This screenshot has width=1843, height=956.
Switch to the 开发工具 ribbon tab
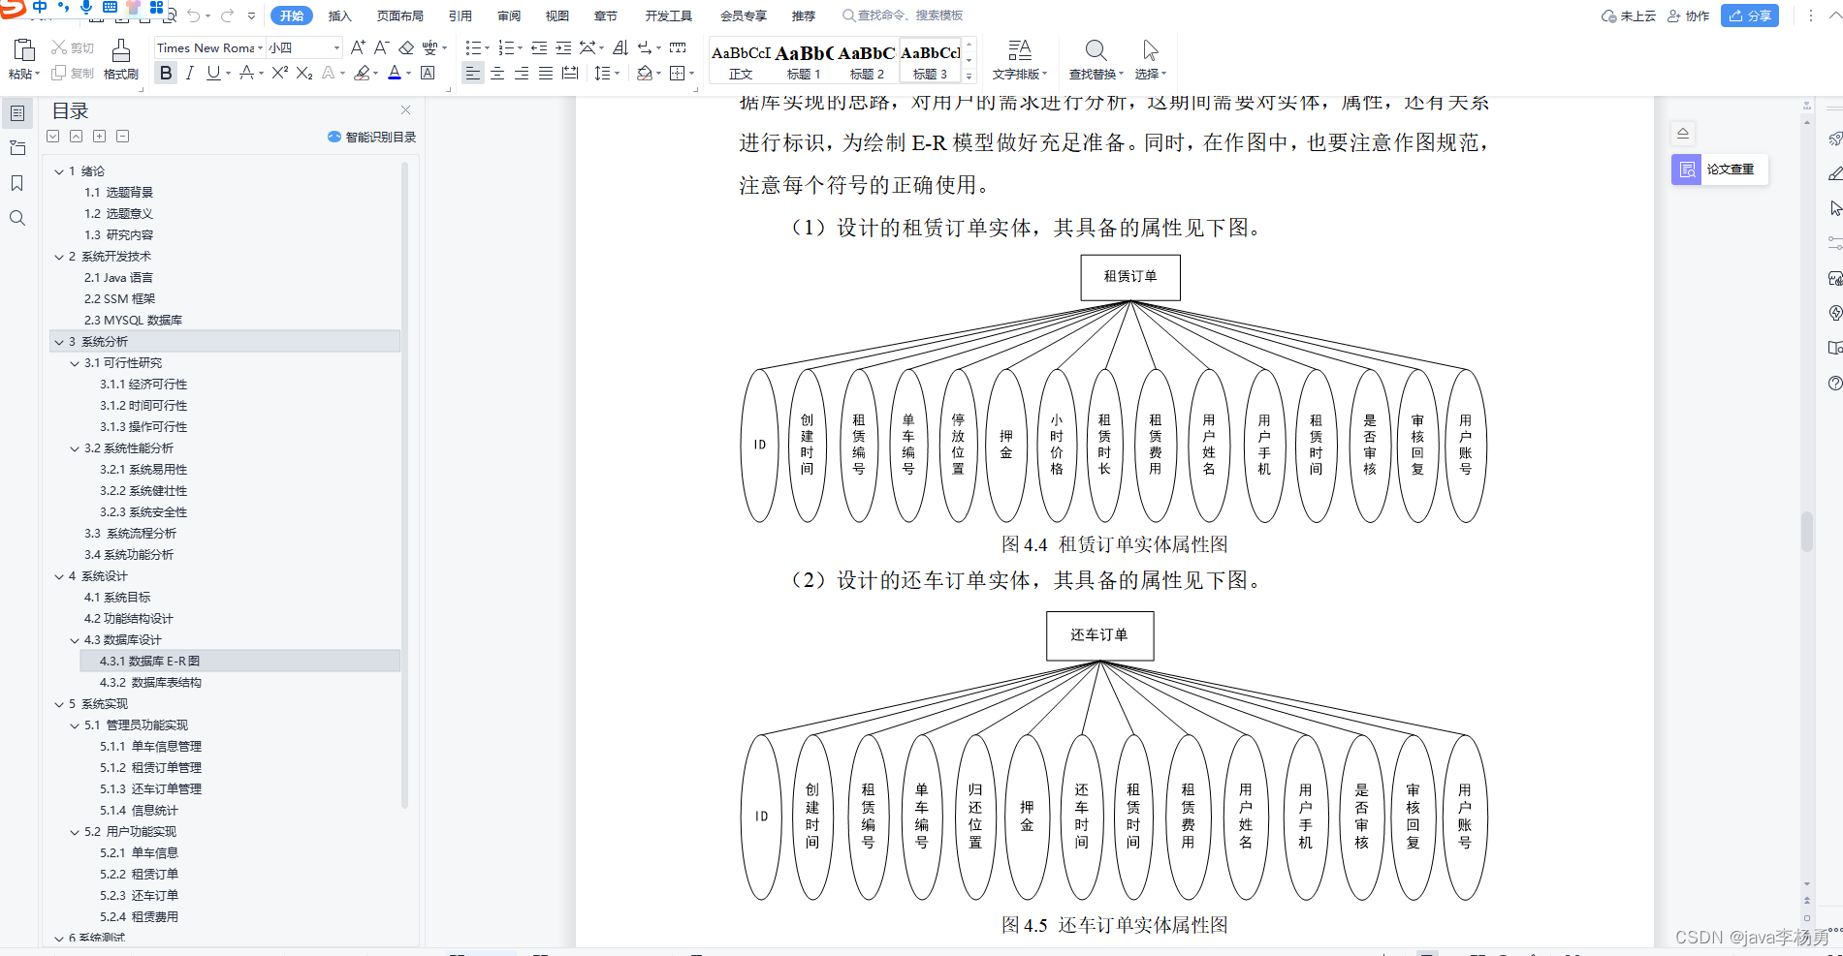(669, 15)
